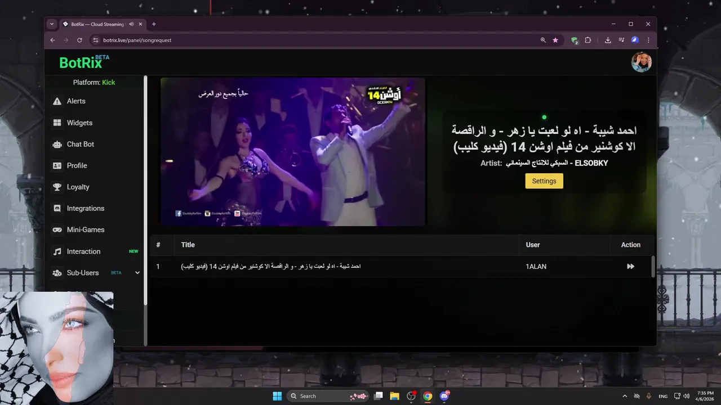
Task: Click the Title column header
Action: pos(188,245)
